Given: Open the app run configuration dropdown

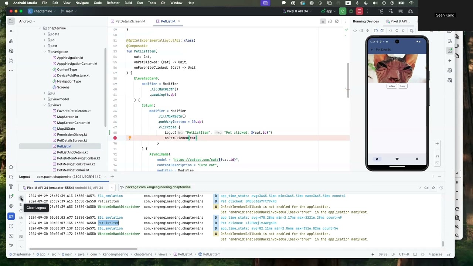Looking at the screenshot, I should [329, 11].
